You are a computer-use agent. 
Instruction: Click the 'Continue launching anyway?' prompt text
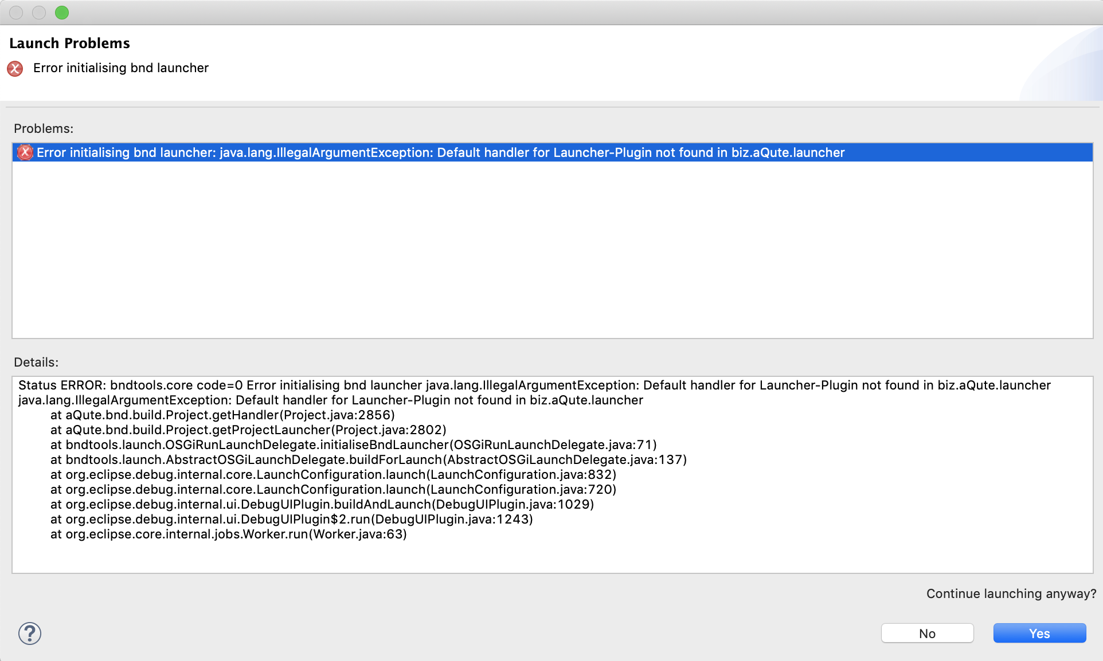1011,593
